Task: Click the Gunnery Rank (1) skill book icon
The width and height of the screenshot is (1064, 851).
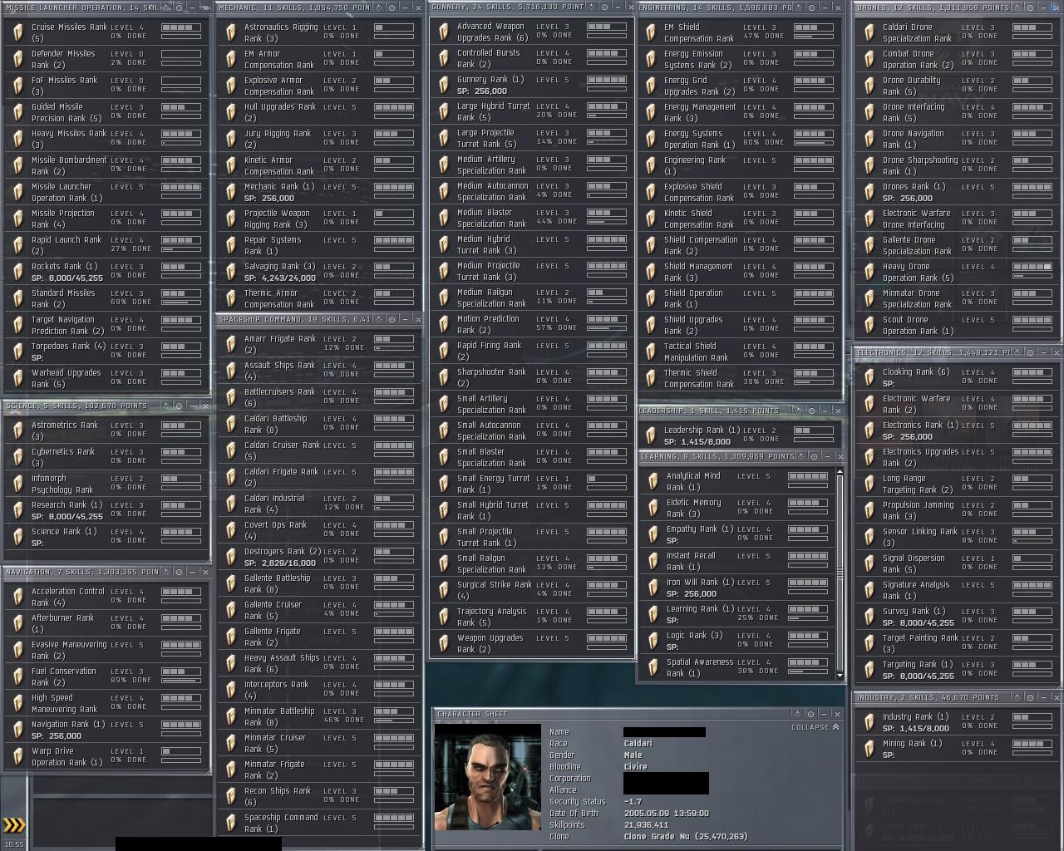Action: 444,85
